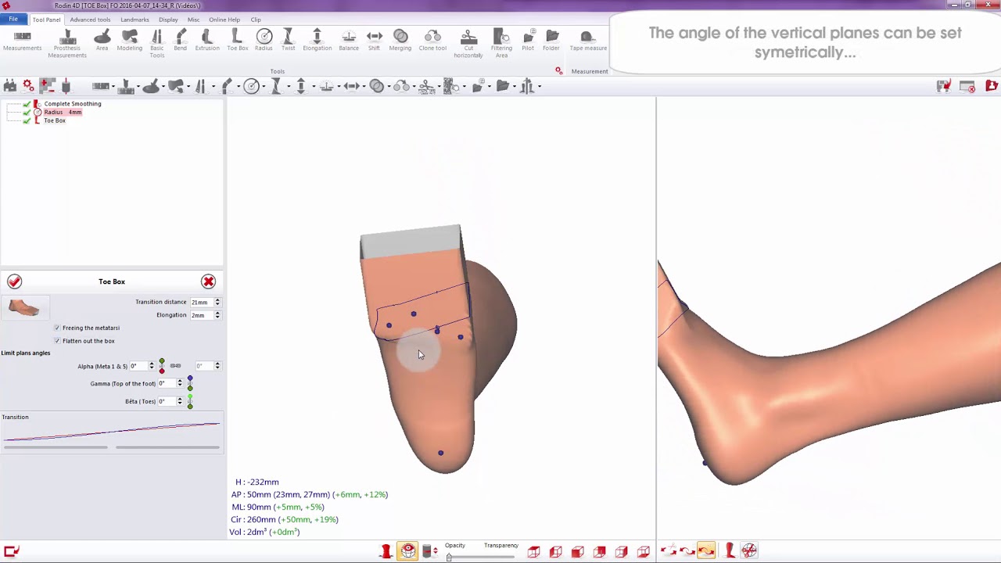1001x563 pixels.
Task: Toggle the highlighted orange wave view button
Action: tap(705, 551)
